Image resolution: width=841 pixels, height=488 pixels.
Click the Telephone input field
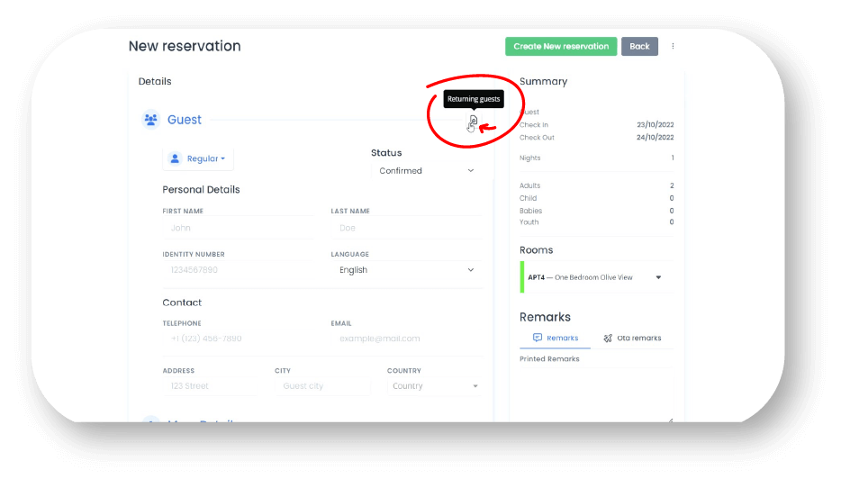(x=238, y=339)
